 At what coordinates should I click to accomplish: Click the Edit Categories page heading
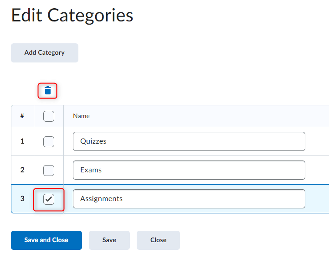click(x=72, y=16)
